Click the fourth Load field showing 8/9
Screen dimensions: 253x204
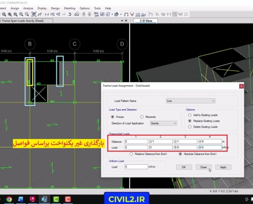click(x=210, y=147)
